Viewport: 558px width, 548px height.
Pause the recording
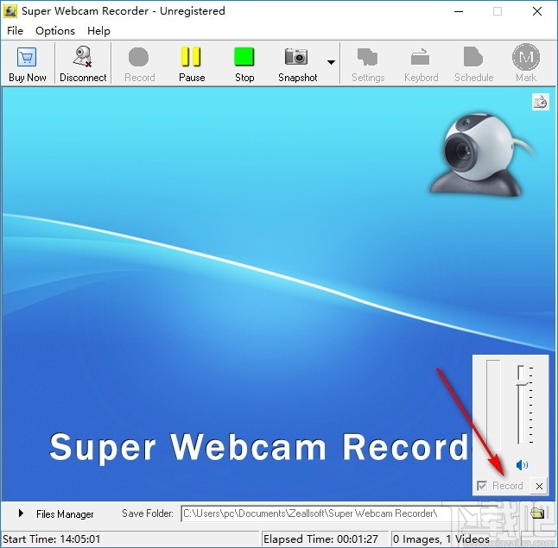tap(192, 64)
